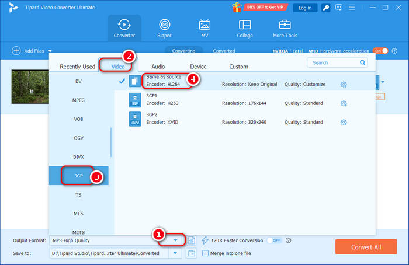
Task: Select MTS format category
Action: (x=78, y=214)
